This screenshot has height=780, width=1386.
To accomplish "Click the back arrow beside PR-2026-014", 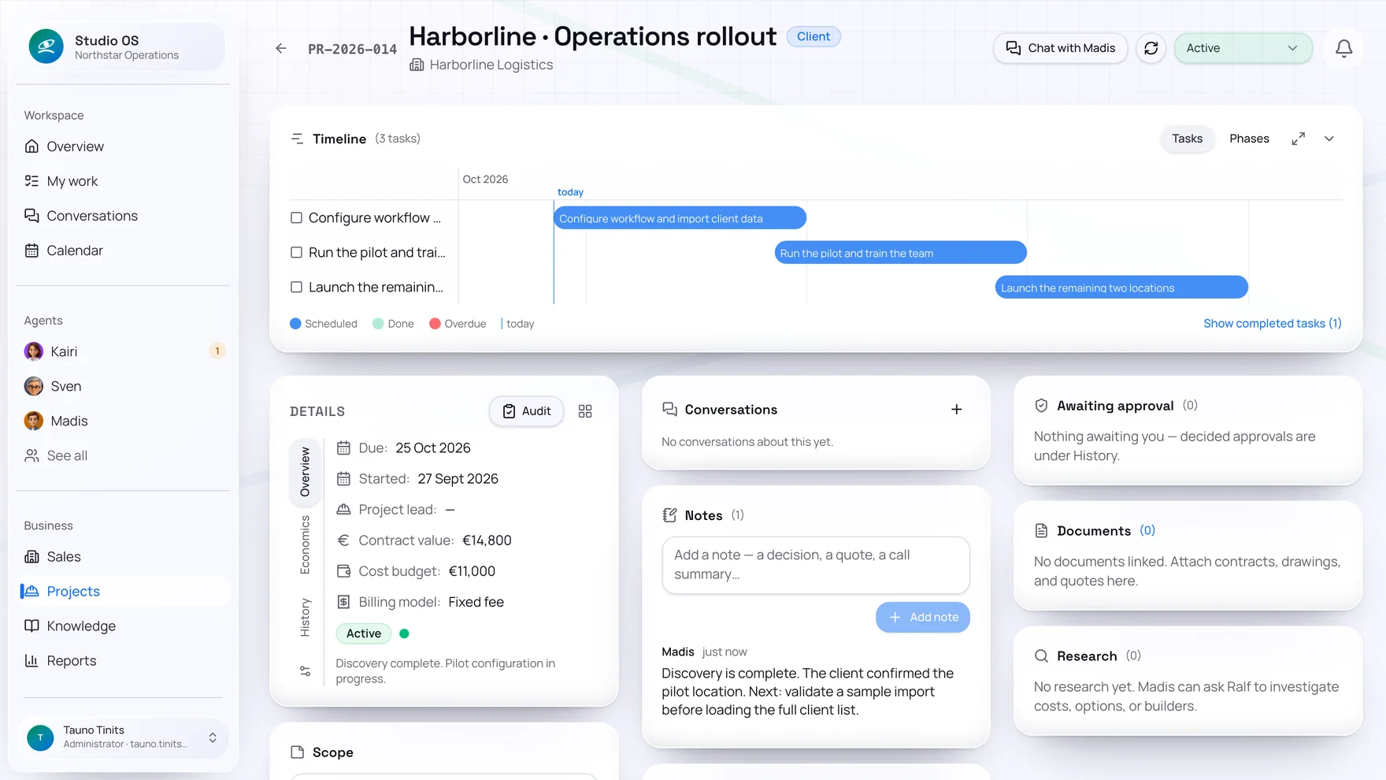I will coord(281,48).
